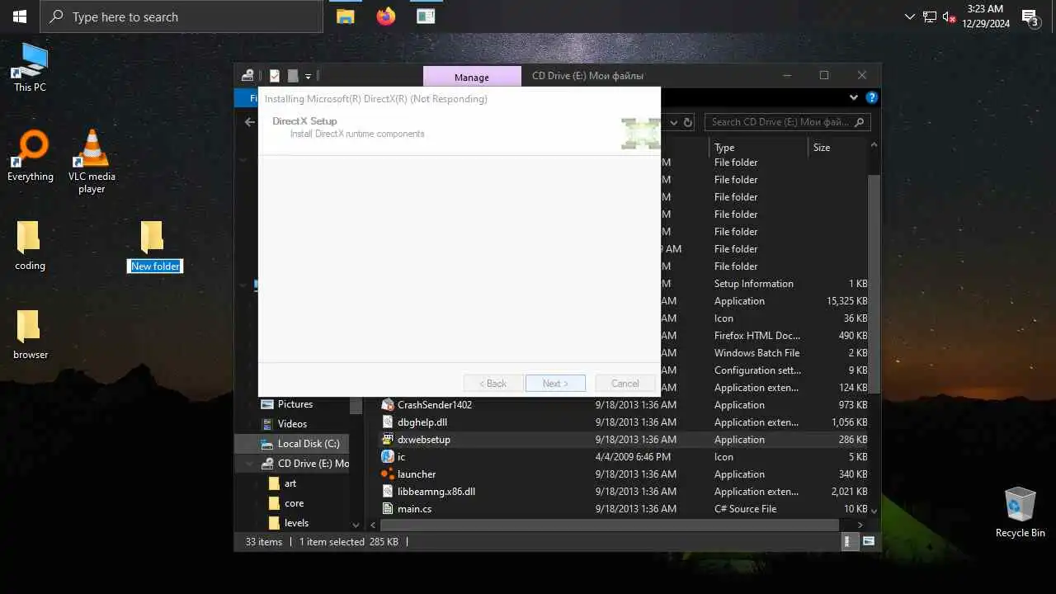The image size is (1056, 594).
Task: Refresh the Explorer folder view
Action: pyautogui.click(x=688, y=122)
